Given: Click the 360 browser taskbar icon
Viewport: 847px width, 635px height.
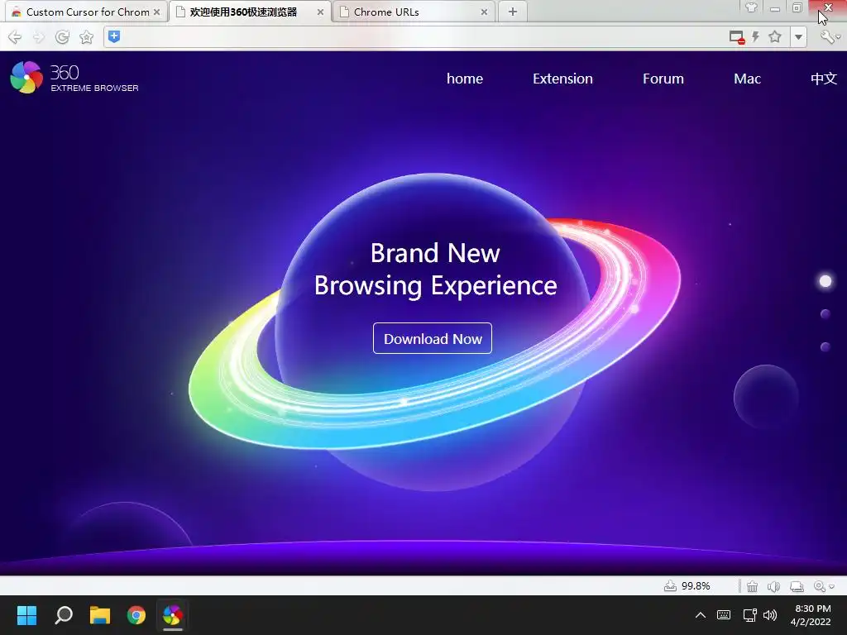Looking at the screenshot, I should coord(173,615).
